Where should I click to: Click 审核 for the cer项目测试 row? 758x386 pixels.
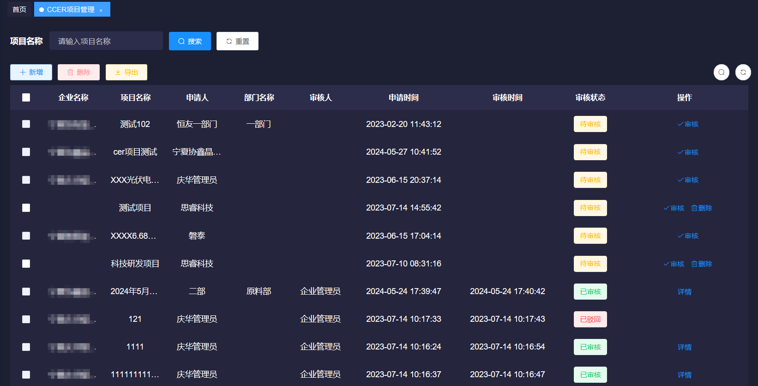tap(688, 152)
